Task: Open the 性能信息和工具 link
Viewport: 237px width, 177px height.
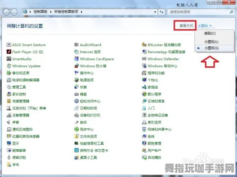Action: click(92, 143)
